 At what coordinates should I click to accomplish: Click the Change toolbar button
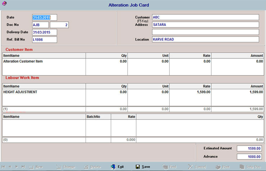pyautogui.click(x=65, y=167)
